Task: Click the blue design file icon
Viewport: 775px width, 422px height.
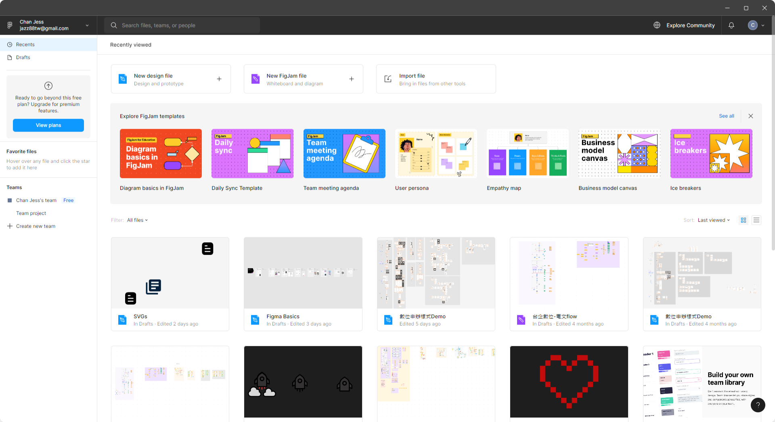Action: [123, 79]
